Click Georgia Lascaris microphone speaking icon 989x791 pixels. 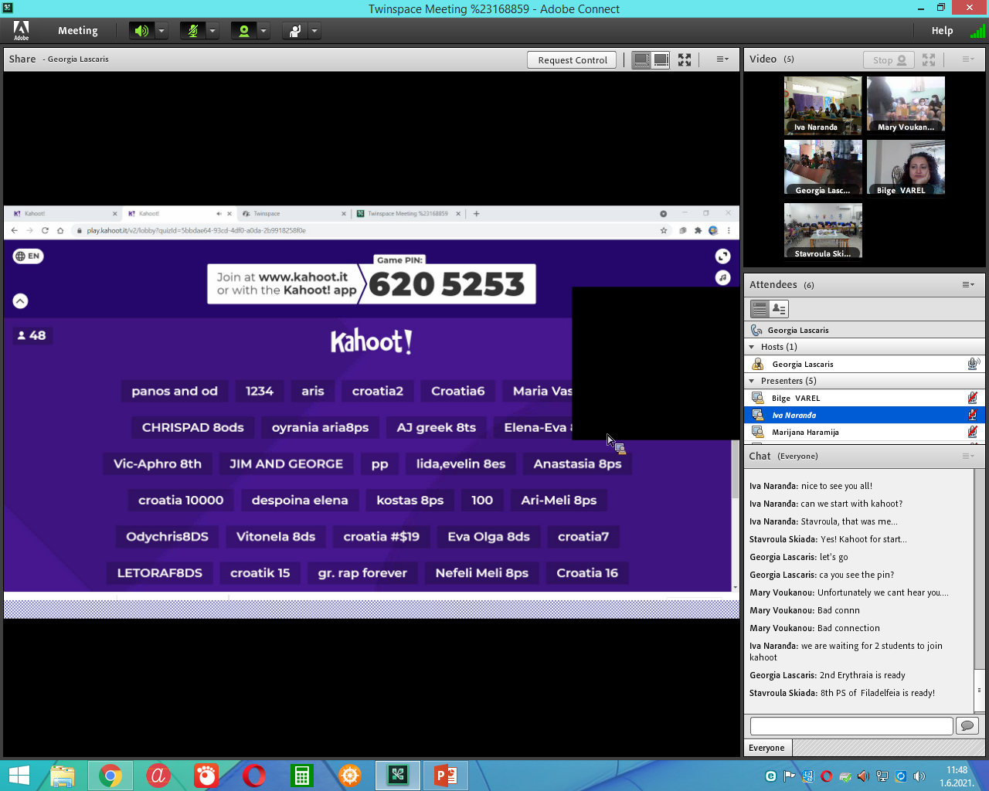pyautogui.click(x=974, y=364)
